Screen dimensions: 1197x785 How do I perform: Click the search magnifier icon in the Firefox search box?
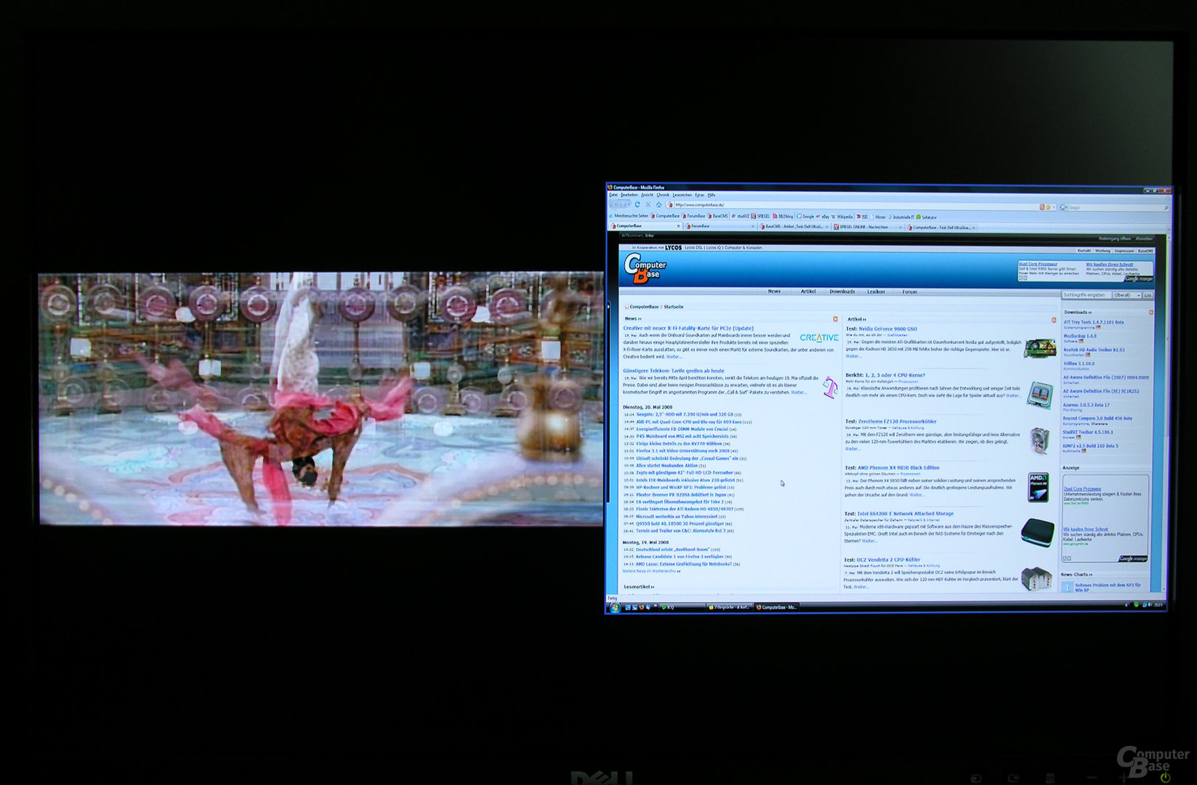(1166, 208)
